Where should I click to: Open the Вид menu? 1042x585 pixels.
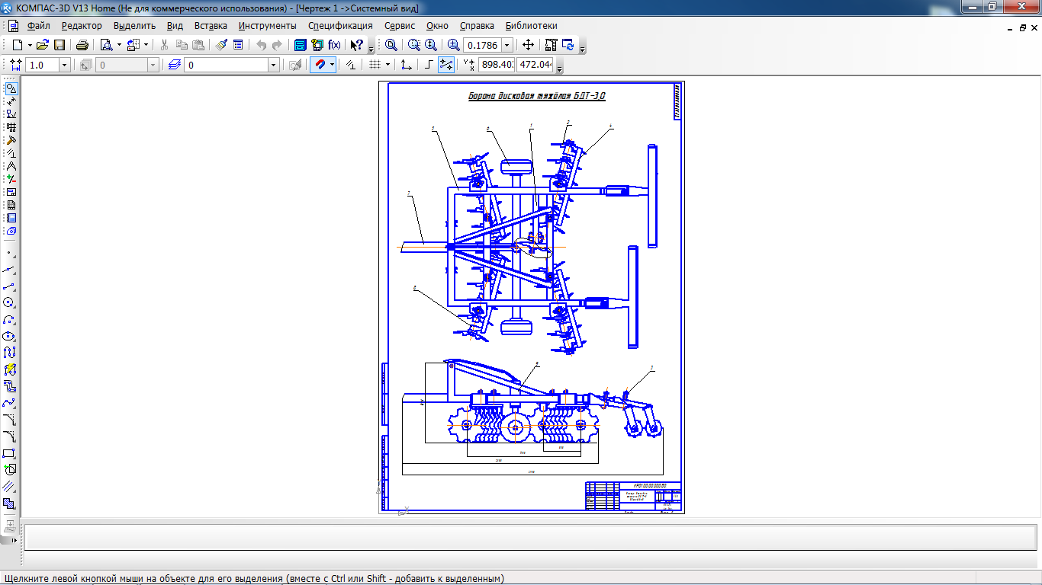(175, 26)
